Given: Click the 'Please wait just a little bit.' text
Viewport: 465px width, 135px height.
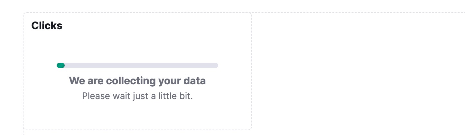Looking at the screenshot, I should click(137, 96).
